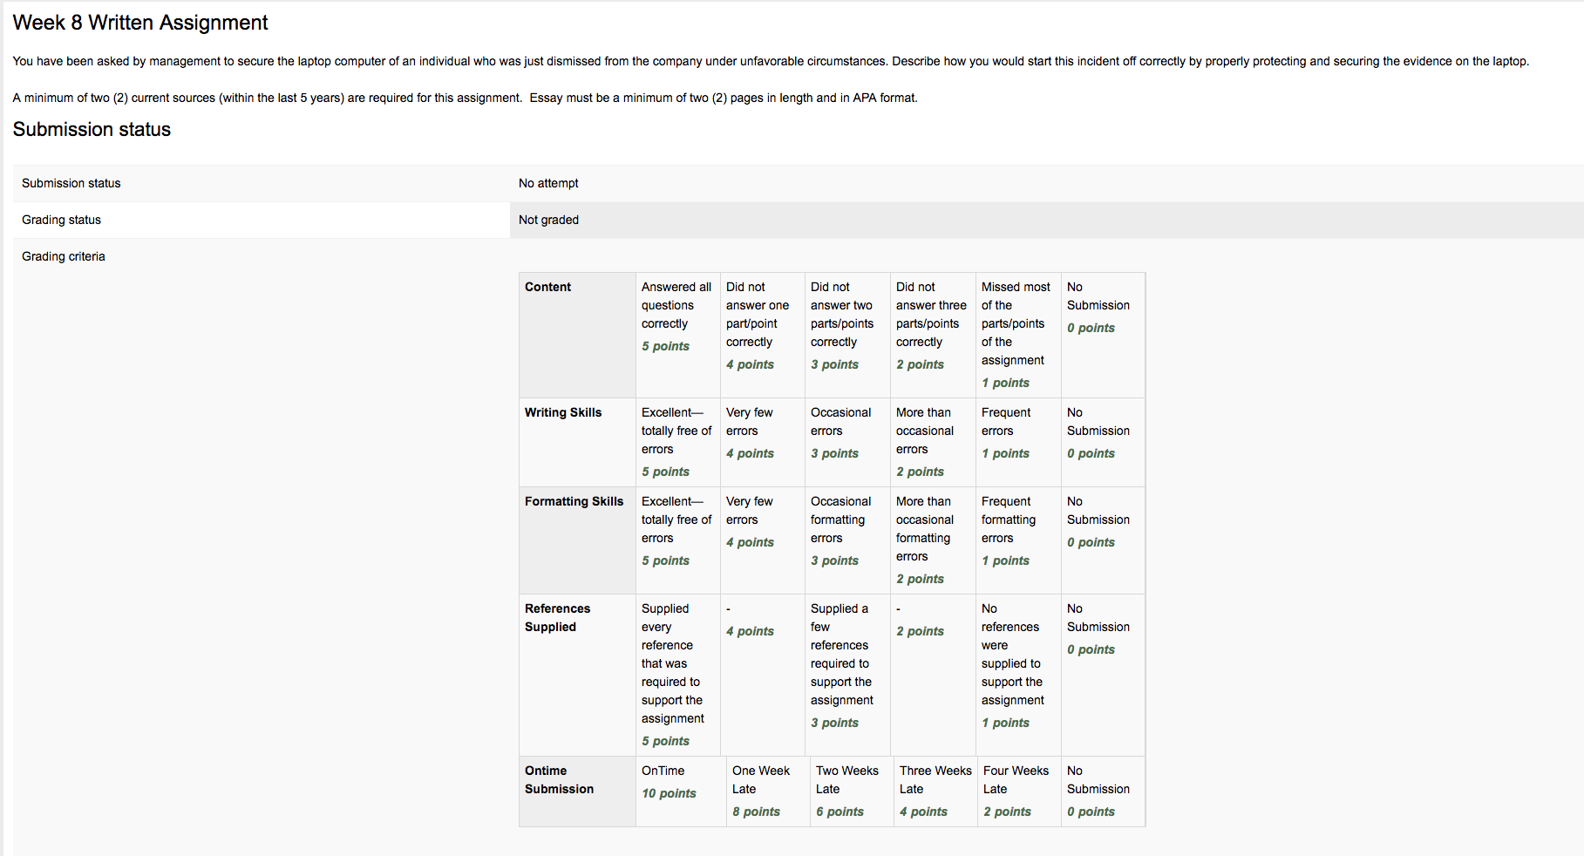Screen dimensions: 1584x856
Task: Select the No attempt status cell
Action: (x=1046, y=183)
